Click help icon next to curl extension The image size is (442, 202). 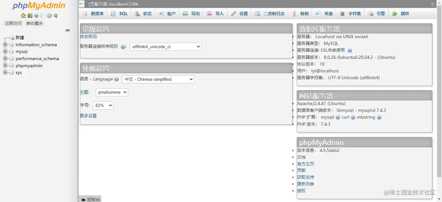tap(353, 117)
